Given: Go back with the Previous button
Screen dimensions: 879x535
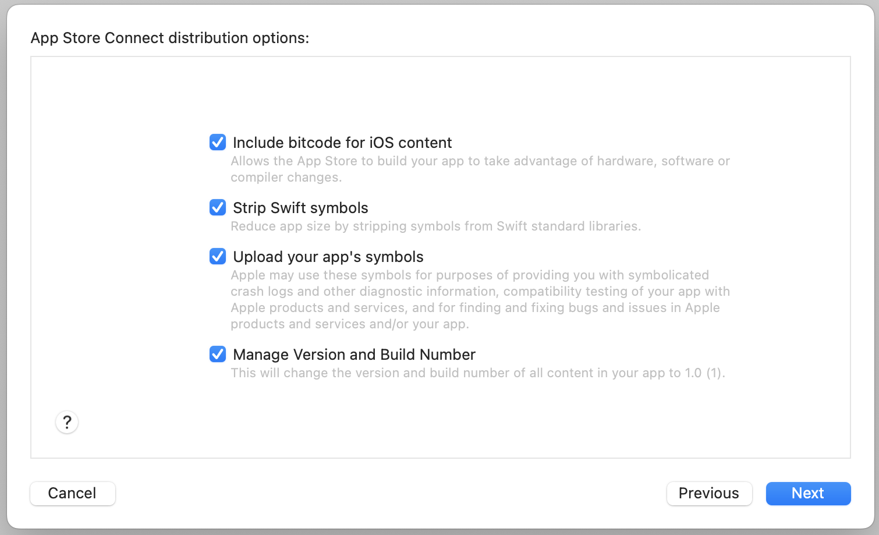Looking at the screenshot, I should coord(709,493).
